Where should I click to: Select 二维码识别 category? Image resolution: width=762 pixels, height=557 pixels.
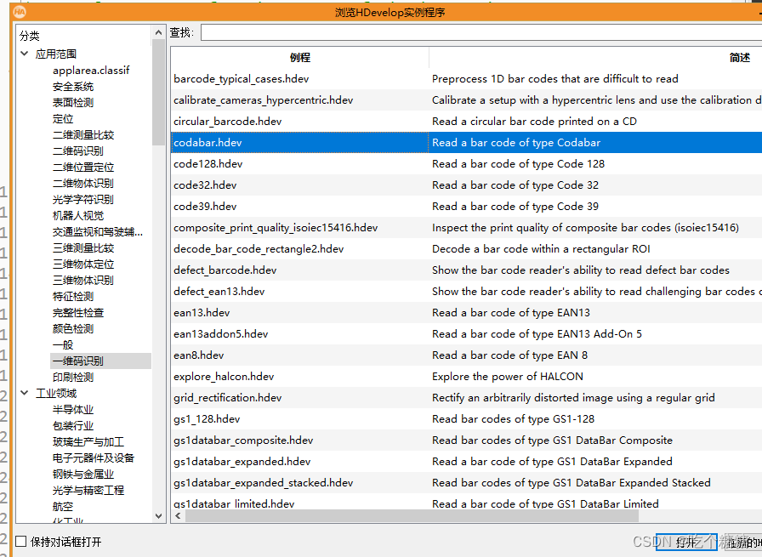tap(77, 151)
